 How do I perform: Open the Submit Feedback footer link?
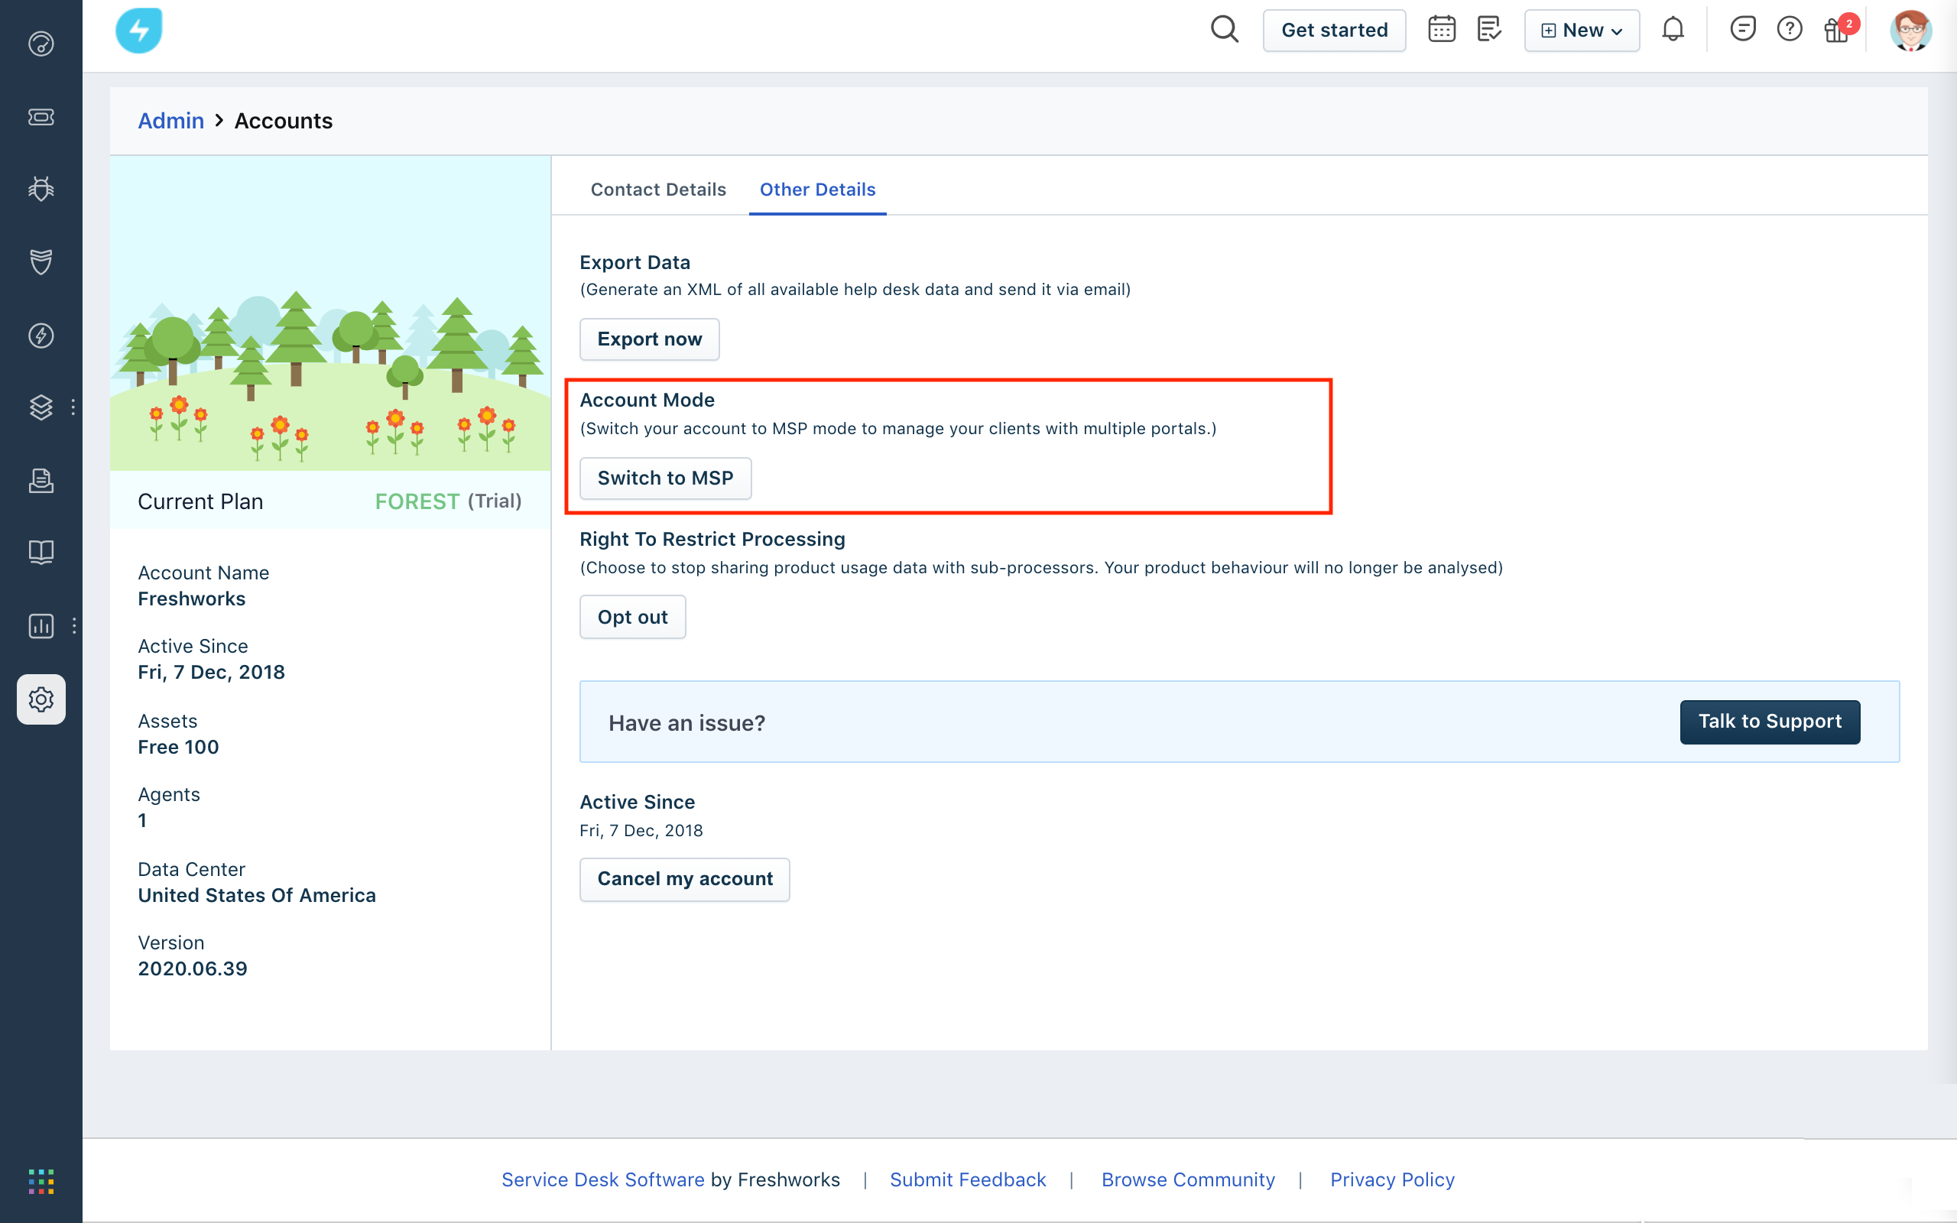(968, 1179)
